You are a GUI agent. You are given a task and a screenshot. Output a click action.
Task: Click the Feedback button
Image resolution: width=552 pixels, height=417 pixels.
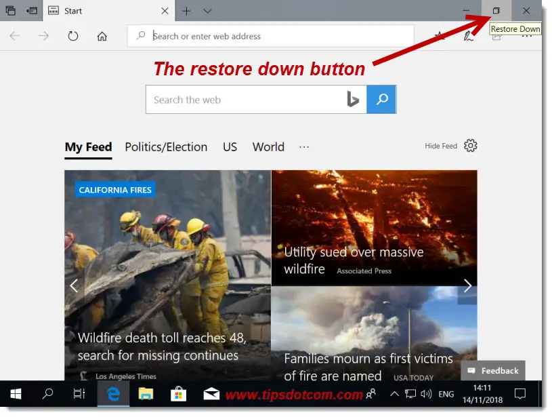[493, 370]
